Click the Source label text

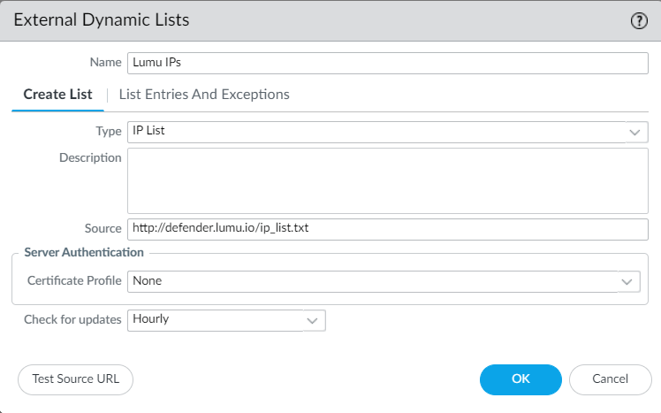102,228
